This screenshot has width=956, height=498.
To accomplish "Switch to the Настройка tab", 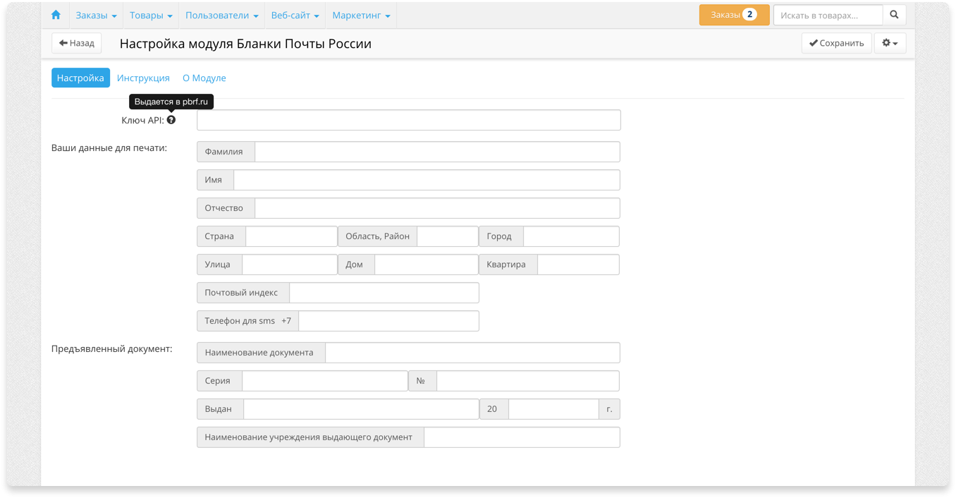I will click(80, 78).
